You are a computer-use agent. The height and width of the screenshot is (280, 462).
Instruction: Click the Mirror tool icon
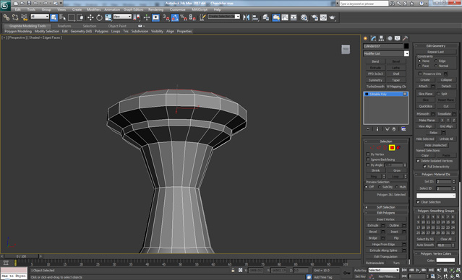click(246, 17)
